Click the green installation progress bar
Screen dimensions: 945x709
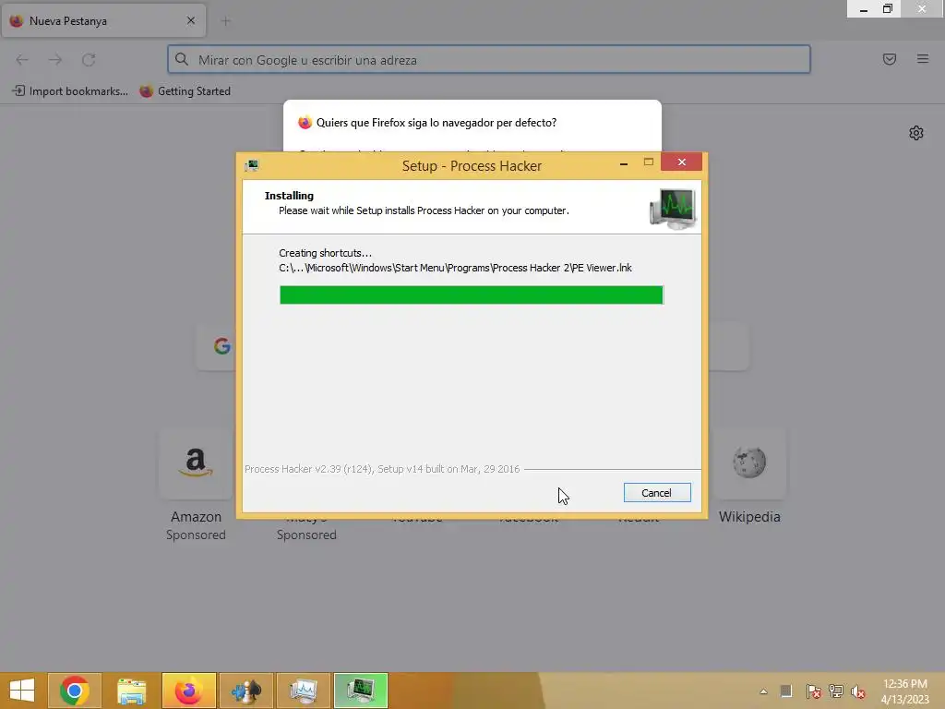point(472,294)
